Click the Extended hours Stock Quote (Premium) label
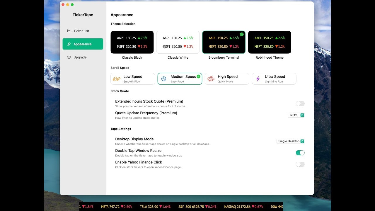 (x=149, y=101)
